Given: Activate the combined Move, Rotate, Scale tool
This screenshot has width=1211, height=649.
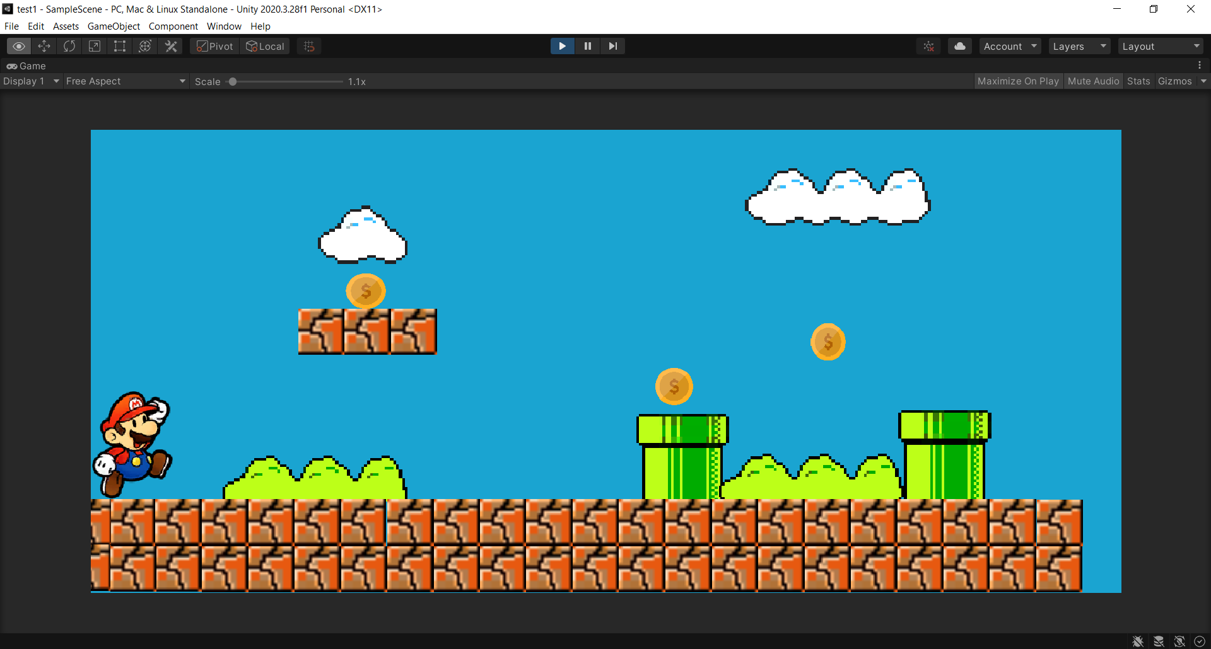Looking at the screenshot, I should tap(144, 45).
